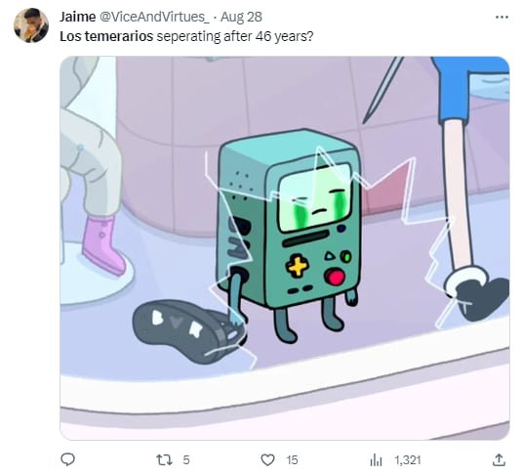Click the gray game controller on the floor

point(189,331)
